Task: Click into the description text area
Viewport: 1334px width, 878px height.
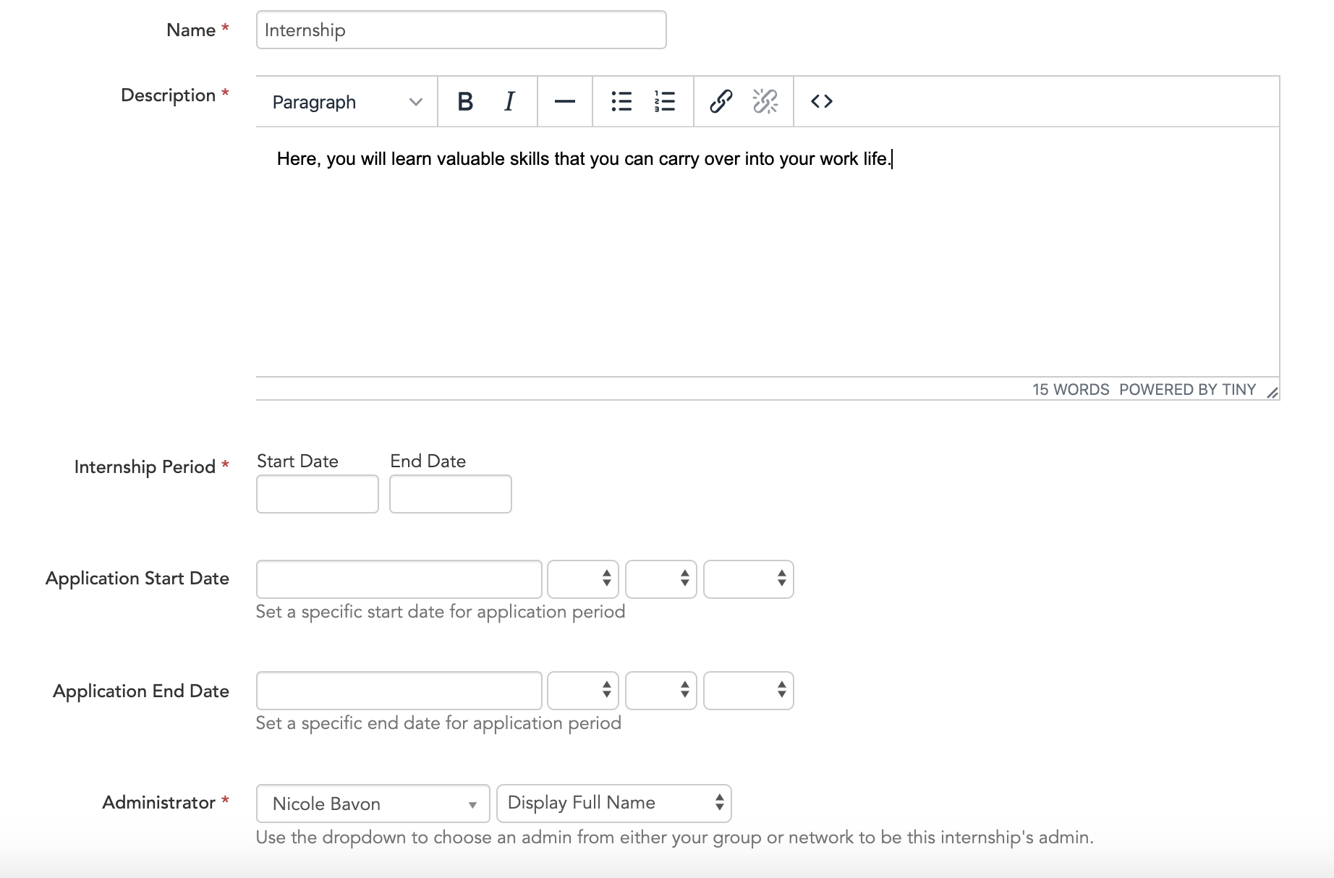Action: click(x=768, y=252)
